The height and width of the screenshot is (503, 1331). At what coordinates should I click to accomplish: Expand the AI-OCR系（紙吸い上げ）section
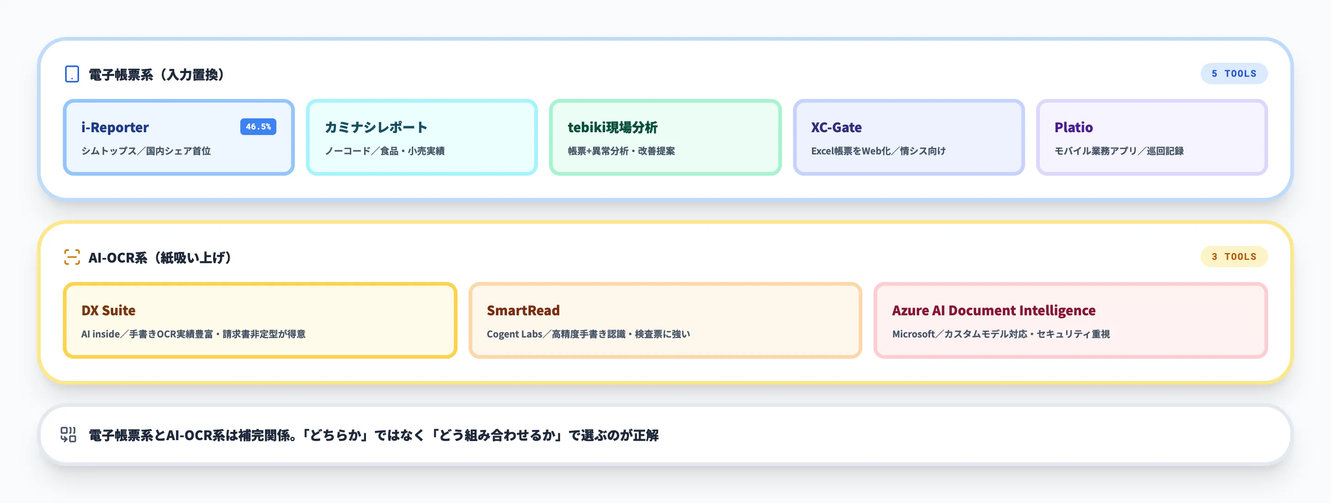pos(160,257)
